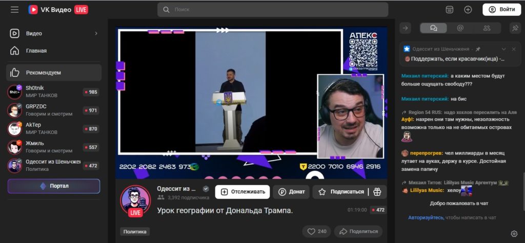This screenshot has width=525, height=243.
Task: Go to Главная in sidebar
Action: coord(54,51)
